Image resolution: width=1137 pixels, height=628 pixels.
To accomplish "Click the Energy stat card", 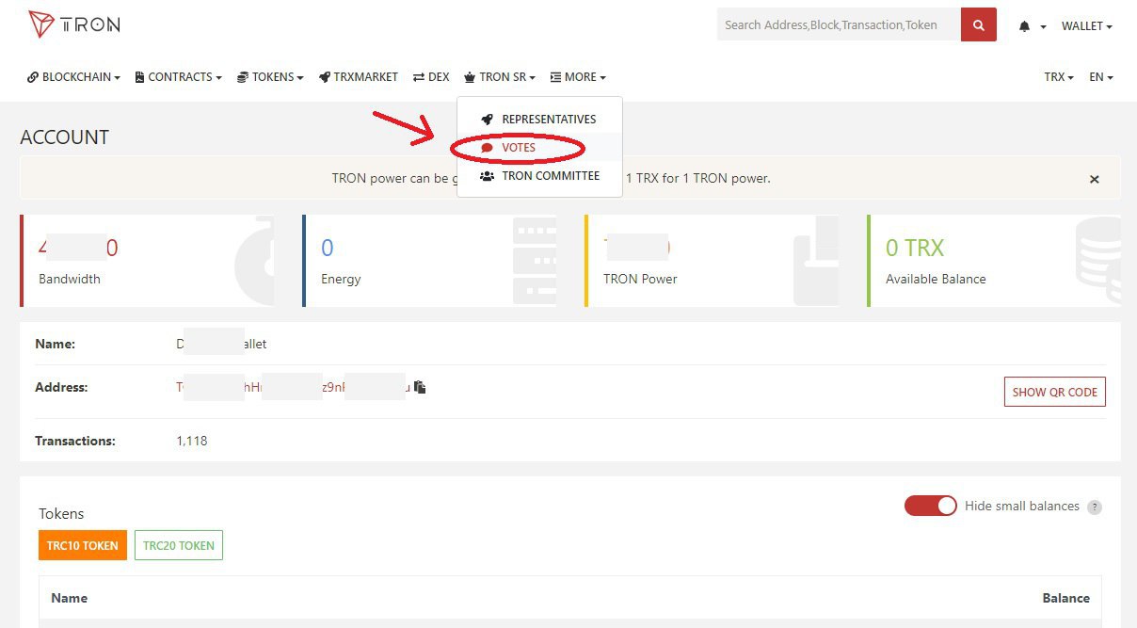I will [x=429, y=260].
